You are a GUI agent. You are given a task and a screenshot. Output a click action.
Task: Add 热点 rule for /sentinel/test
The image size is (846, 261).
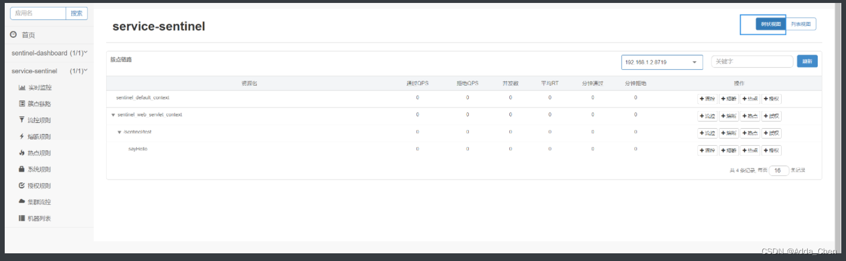[750, 133]
